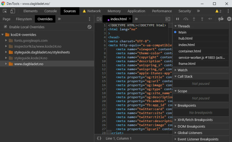Select the Sources tab

(x=70, y=11)
